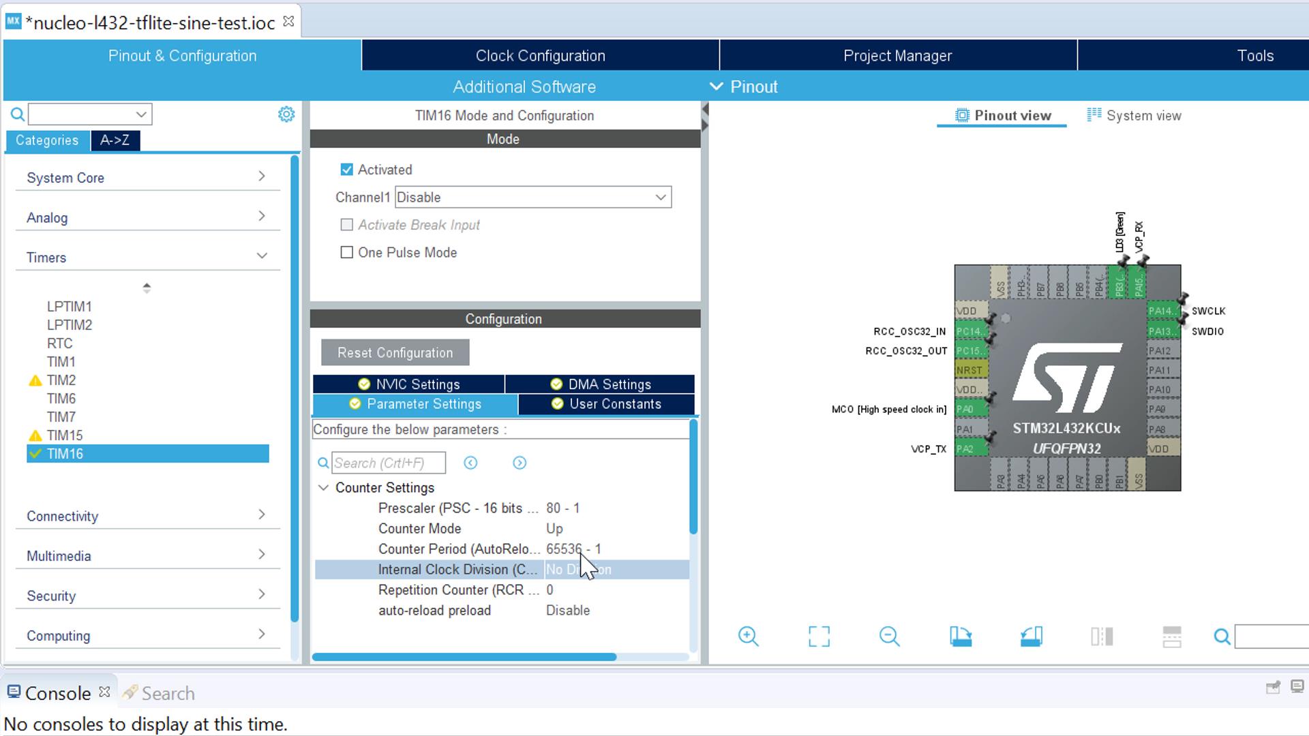
Task: Go to previous parameter search result
Action: tap(470, 463)
